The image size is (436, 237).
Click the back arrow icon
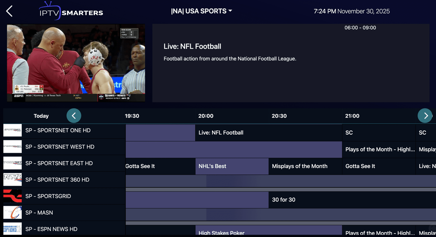9,11
